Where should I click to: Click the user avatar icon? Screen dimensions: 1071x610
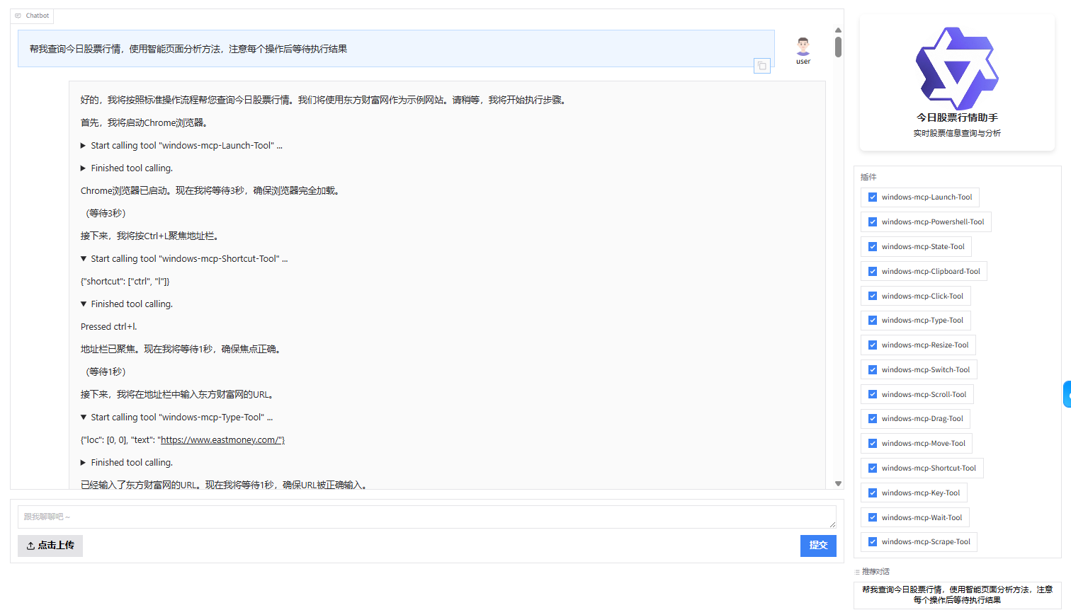[x=803, y=47]
